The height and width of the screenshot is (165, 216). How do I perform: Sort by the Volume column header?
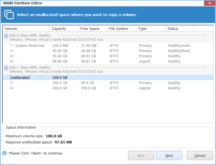pos(26,29)
